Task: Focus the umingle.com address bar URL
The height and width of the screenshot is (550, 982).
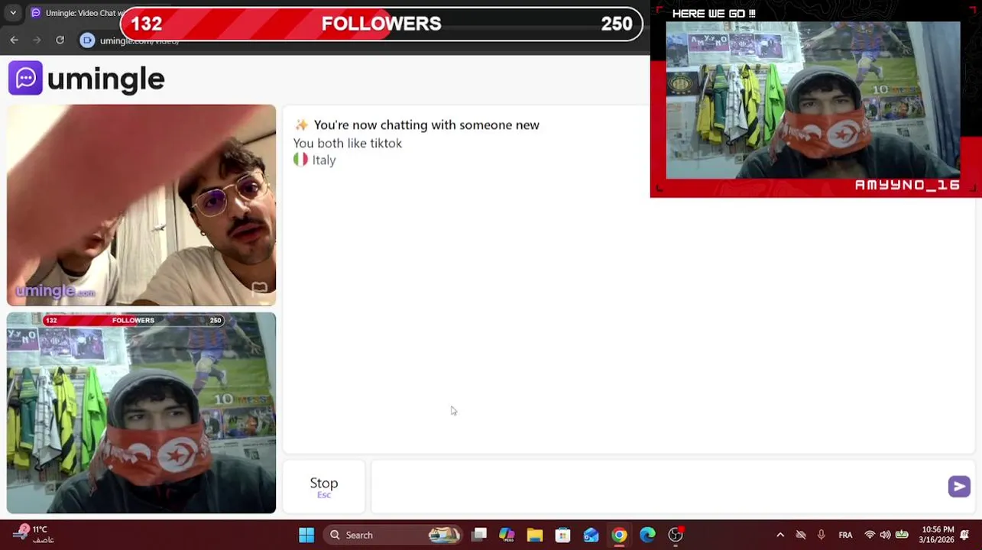Action: pos(139,40)
